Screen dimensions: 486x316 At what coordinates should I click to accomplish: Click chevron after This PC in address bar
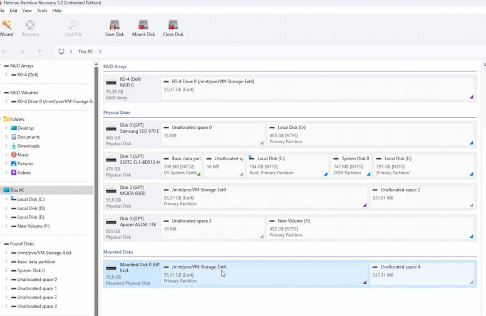[x=100, y=51]
